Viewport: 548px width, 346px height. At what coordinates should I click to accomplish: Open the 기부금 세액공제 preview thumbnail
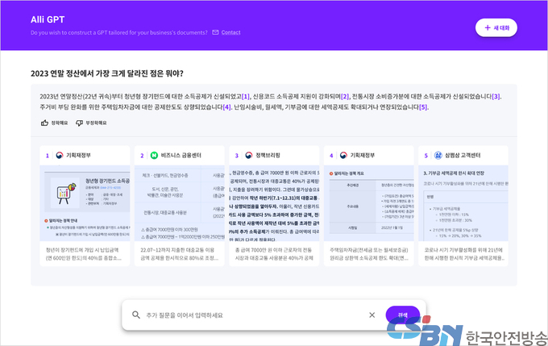[x=463, y=203]
